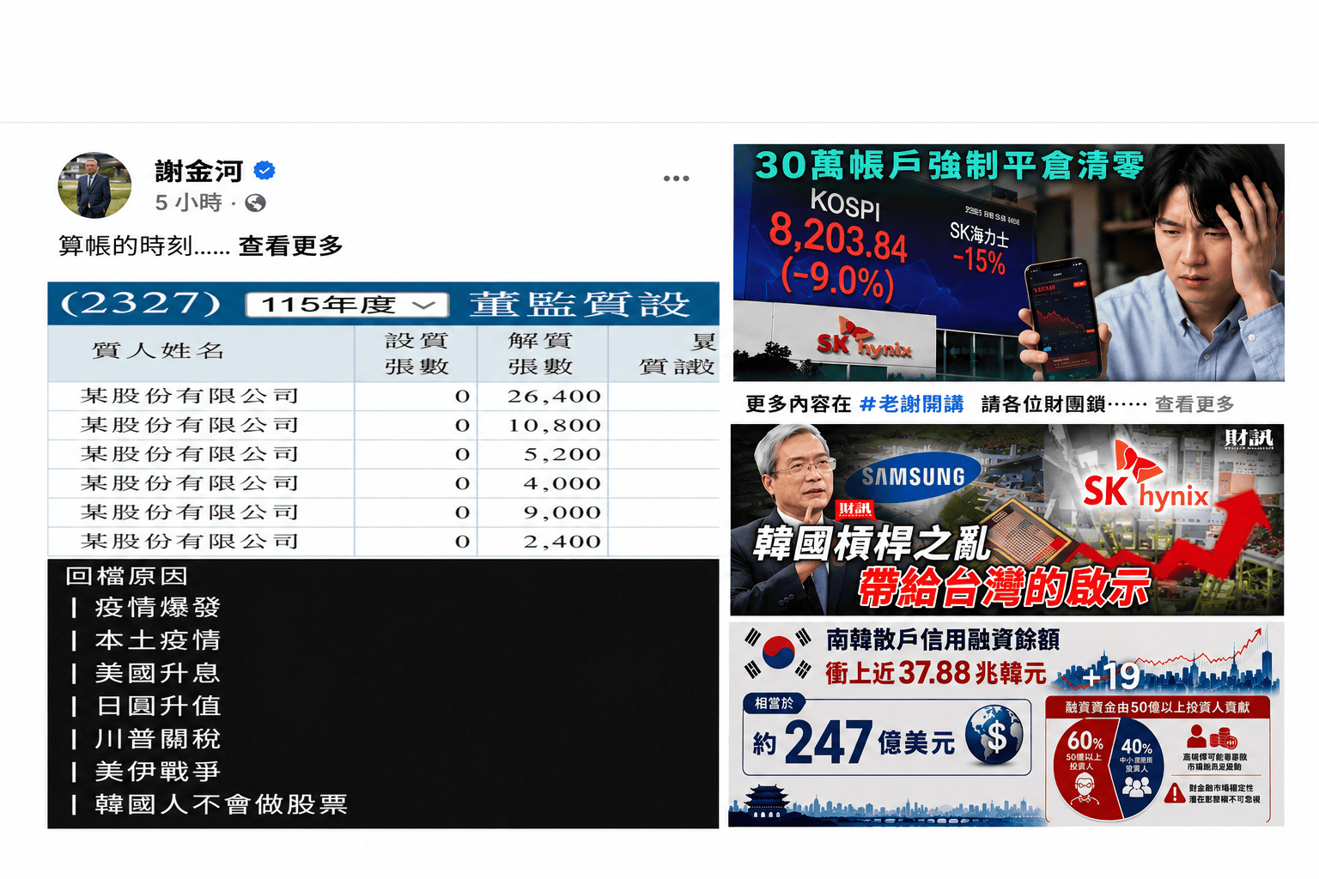Click the 回檔原因 heading

pos(127,576)
